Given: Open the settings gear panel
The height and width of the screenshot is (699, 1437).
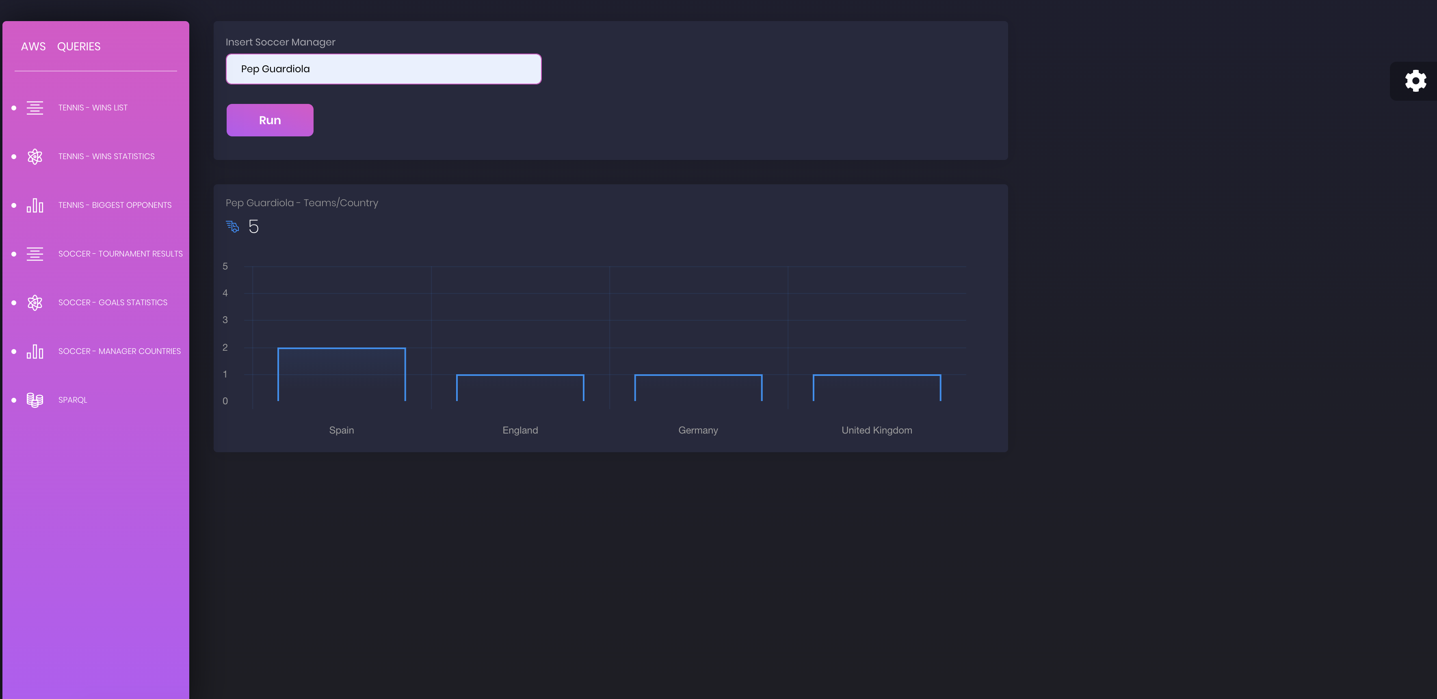Looking at the screenshot, I should coord(1415,81).
